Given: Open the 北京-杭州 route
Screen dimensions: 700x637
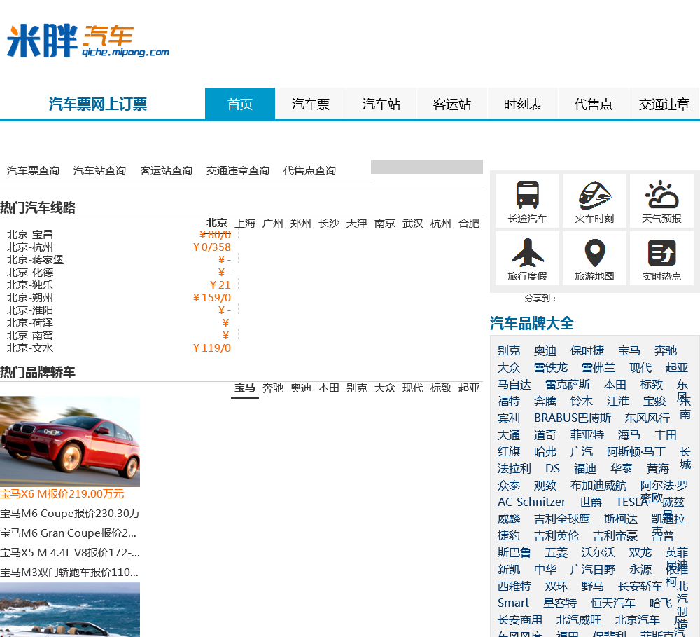Looking at the screenshot, I should click(30, 247).
